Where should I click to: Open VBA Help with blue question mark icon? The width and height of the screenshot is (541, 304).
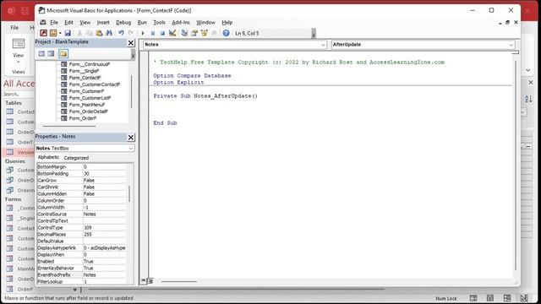click(x=226, y=33)
